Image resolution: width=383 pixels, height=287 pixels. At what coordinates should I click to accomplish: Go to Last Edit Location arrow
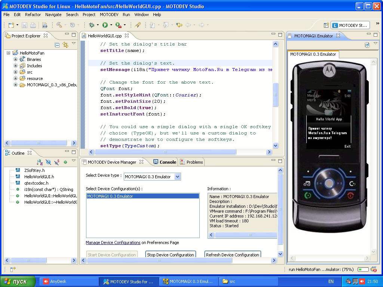[179, 25]
